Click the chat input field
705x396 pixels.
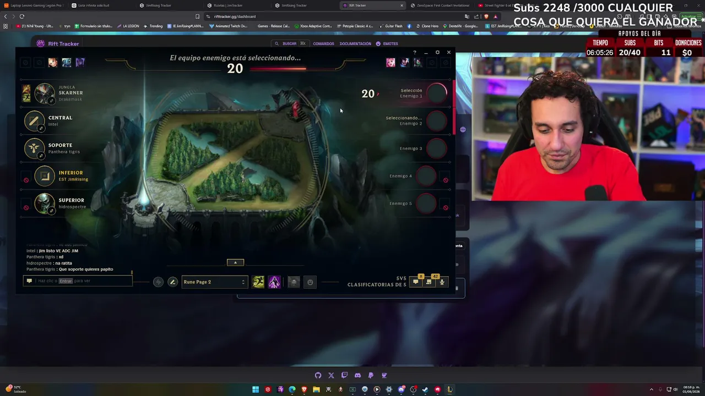77,281
